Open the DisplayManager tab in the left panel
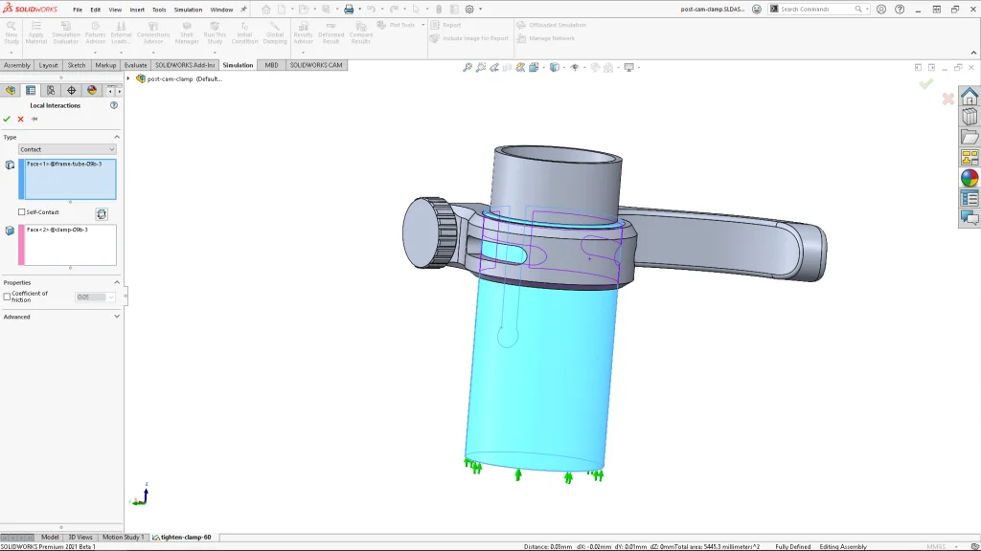 (x=92, y=91)
